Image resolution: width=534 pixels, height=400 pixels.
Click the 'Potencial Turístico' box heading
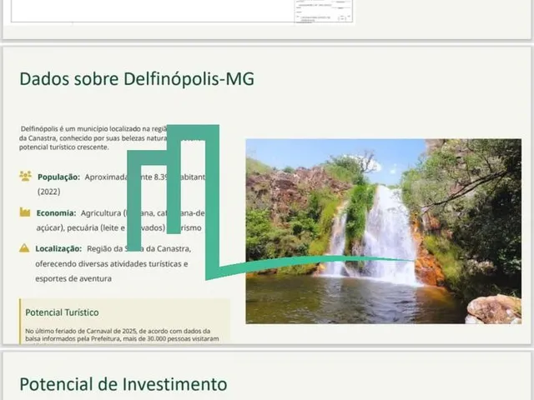pyautogui.click(x=62, y=312)
